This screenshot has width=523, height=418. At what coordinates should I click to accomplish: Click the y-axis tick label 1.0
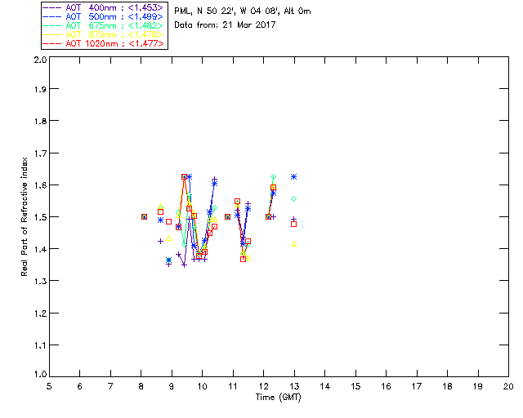click(x=40, y=374)
